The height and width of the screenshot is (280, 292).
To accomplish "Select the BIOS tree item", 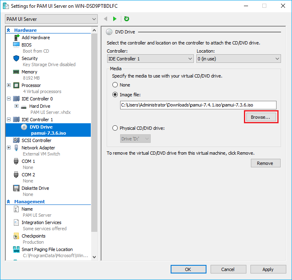I will 26,45.
